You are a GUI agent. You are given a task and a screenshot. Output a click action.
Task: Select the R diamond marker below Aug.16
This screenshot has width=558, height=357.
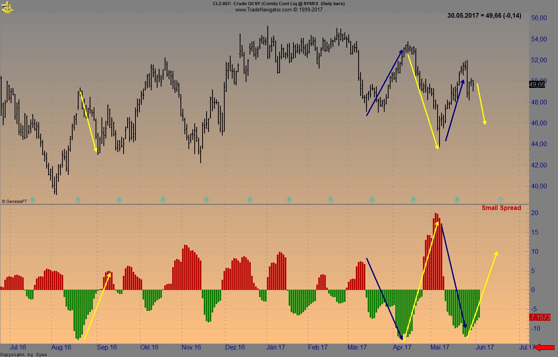pyautogui.click(x=78, y=200)
